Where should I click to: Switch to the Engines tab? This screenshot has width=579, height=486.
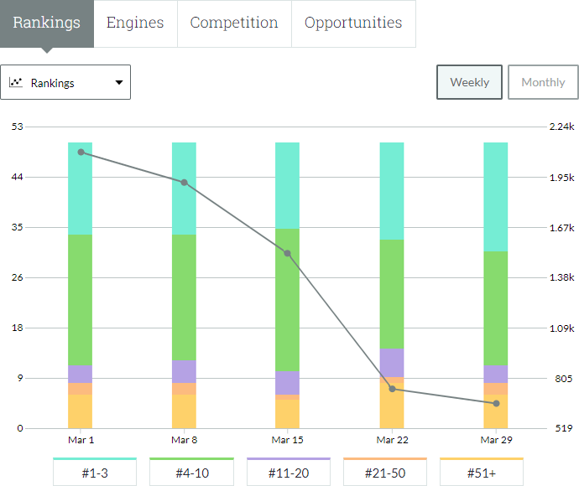(135, 23)
